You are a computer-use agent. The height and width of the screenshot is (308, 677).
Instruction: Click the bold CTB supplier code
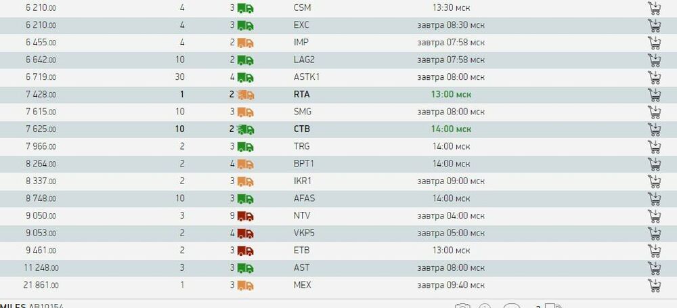[x=301, y=129]
